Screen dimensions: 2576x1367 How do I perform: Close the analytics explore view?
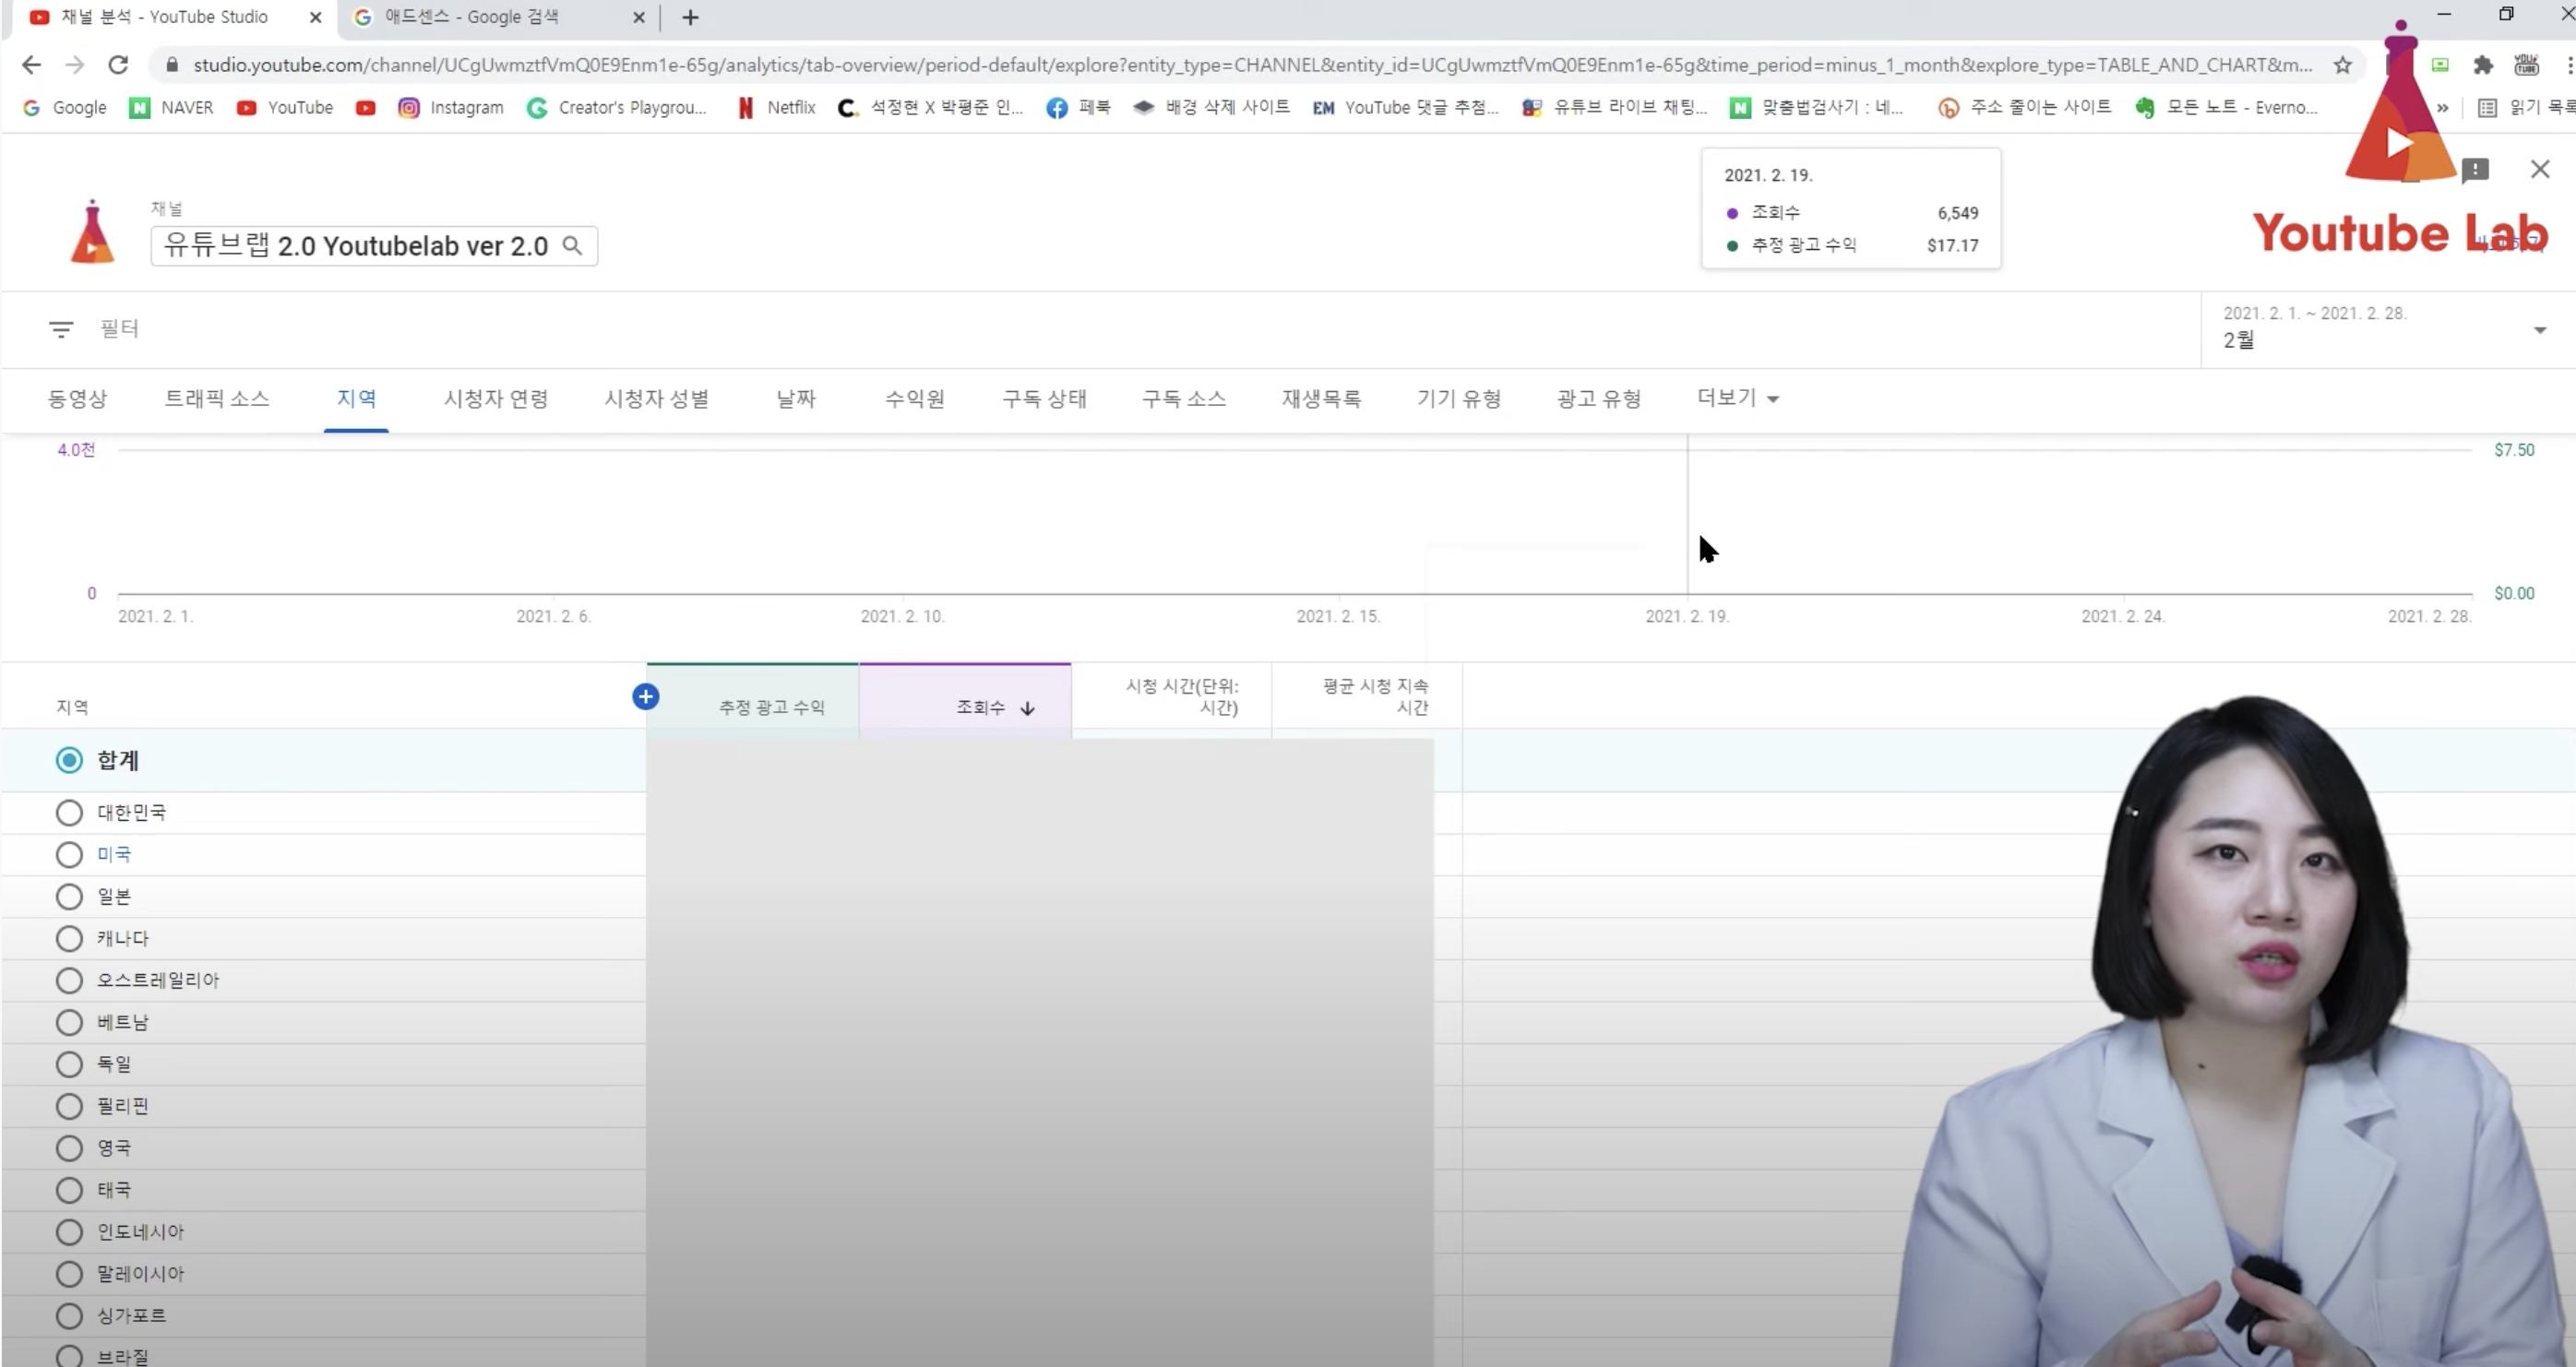2540,169
